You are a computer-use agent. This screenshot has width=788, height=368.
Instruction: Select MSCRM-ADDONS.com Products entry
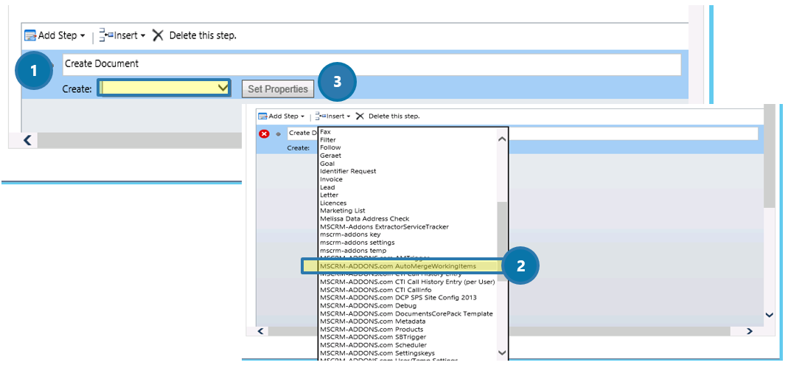pyautogui.click(x=372, y=330)
